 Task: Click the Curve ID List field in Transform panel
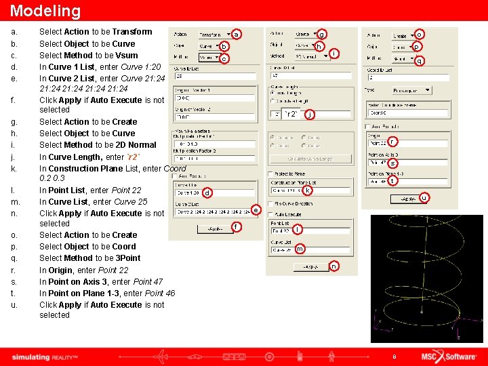pyautogui.click(x=216, y=76)
